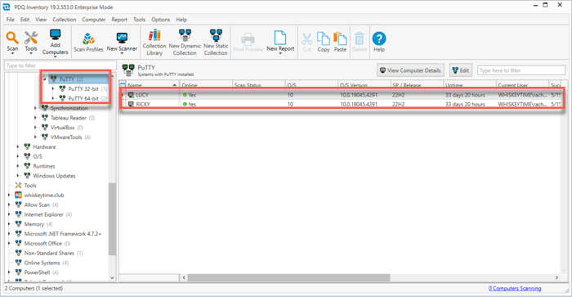This screenshot has height=297, width=572.
Task: Select the Internet Explorer collection
Action: pyautogui.click(x=43, y=214)
